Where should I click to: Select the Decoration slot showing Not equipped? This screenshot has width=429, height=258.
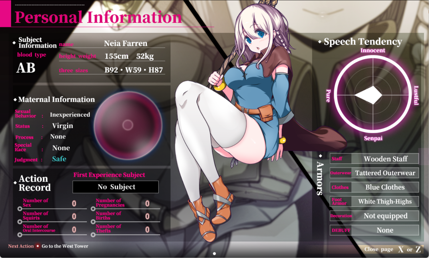pos(374,216)
